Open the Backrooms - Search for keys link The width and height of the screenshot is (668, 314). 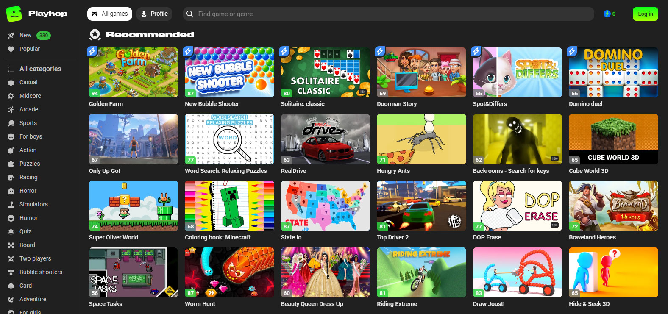[x=511, y=171]
